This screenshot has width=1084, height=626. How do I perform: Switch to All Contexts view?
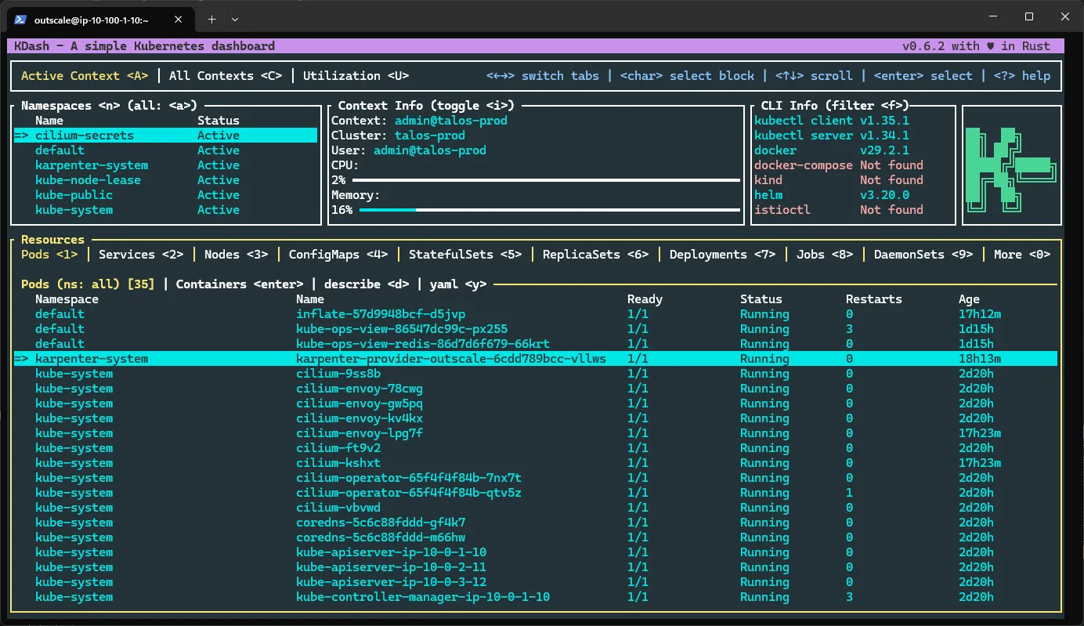226,75
